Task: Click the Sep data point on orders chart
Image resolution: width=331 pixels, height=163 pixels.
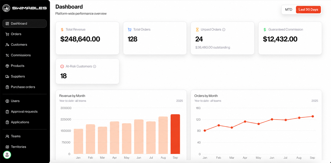Action: tap(313, 116)
